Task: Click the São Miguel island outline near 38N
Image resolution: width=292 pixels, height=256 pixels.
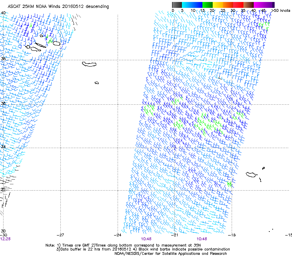Action: coord(89,64)
